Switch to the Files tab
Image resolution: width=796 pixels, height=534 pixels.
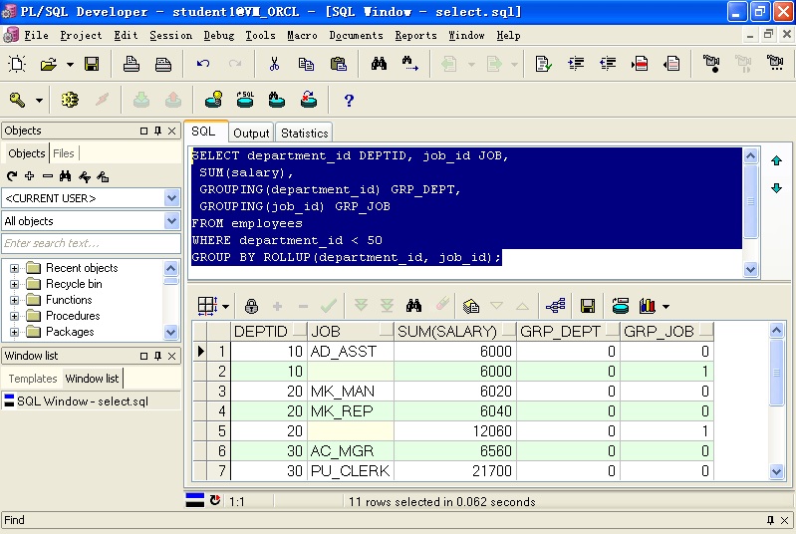coord(64,153)
